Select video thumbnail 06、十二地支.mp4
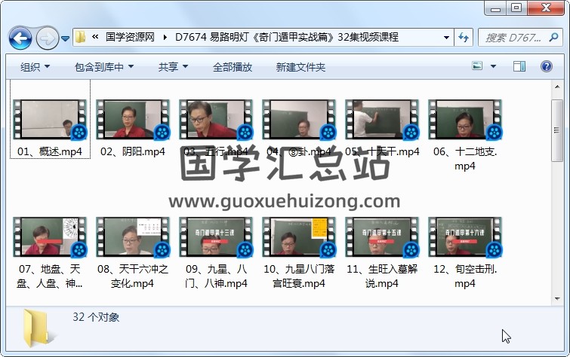Image resolution: width=570 pixels, height=357 pixels. 465,120
